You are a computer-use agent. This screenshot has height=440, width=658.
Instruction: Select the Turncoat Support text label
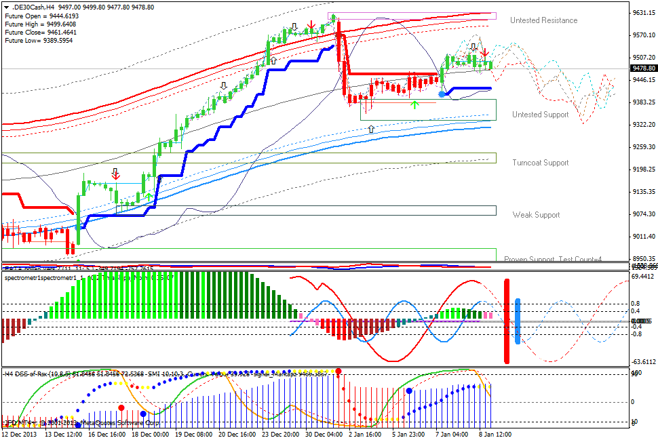point(541,163)
